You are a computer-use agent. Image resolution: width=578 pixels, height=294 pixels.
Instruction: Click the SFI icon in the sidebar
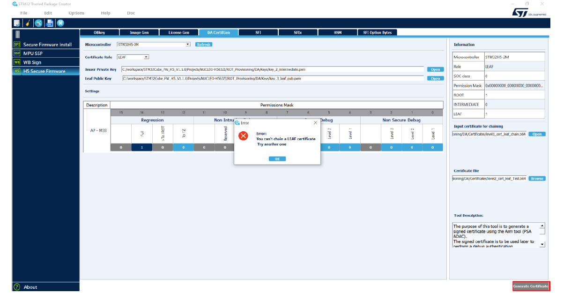pyautogui.click(x=17, y=45)
